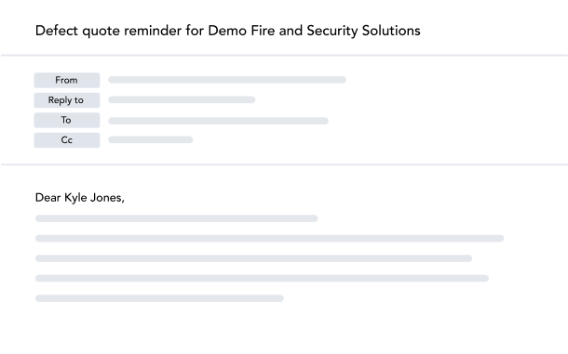This screenshot has width=568, height=354.
Task: Click the second body placeholder line
Action: [x=269, y=238]
